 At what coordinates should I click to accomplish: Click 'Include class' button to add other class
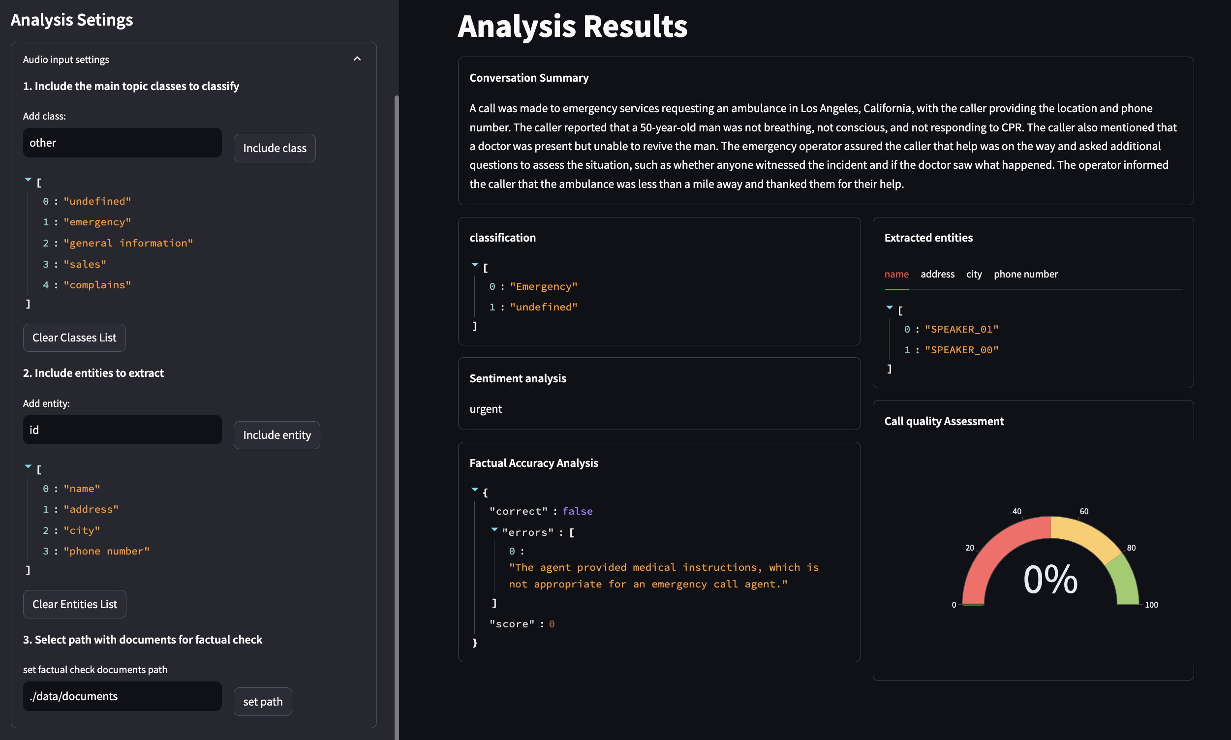(x=275, y=147)
